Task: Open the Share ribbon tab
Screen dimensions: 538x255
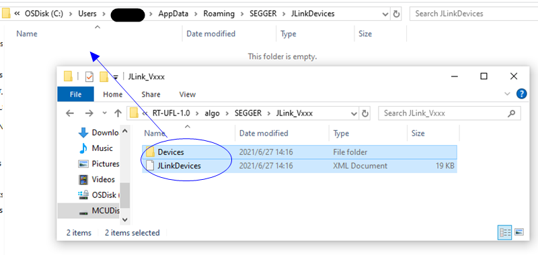Action: pyautogui.click(x=151, y=94)
